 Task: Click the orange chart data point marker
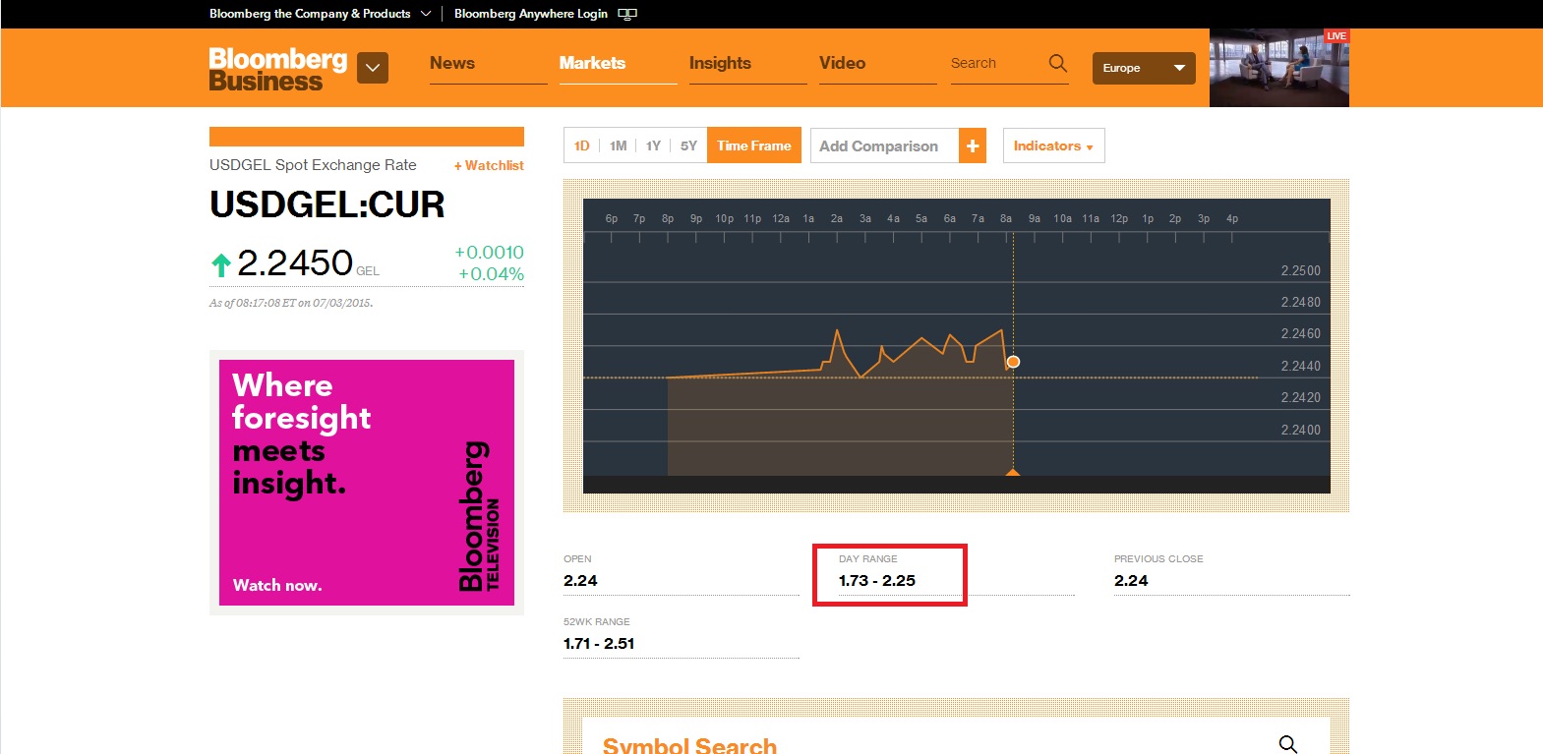tap(1013, 362)
